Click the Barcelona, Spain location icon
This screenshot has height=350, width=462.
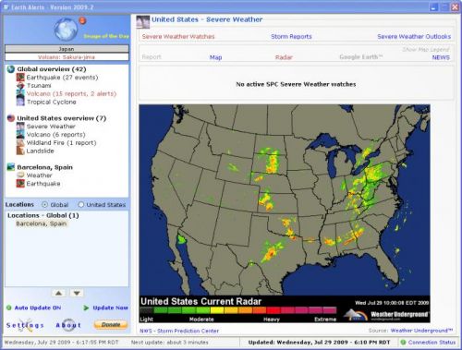(11, 167)
